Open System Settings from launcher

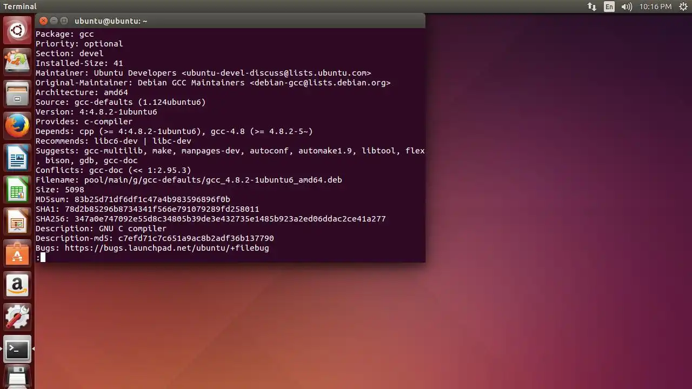pyautogui.click(x=17, y=317)
